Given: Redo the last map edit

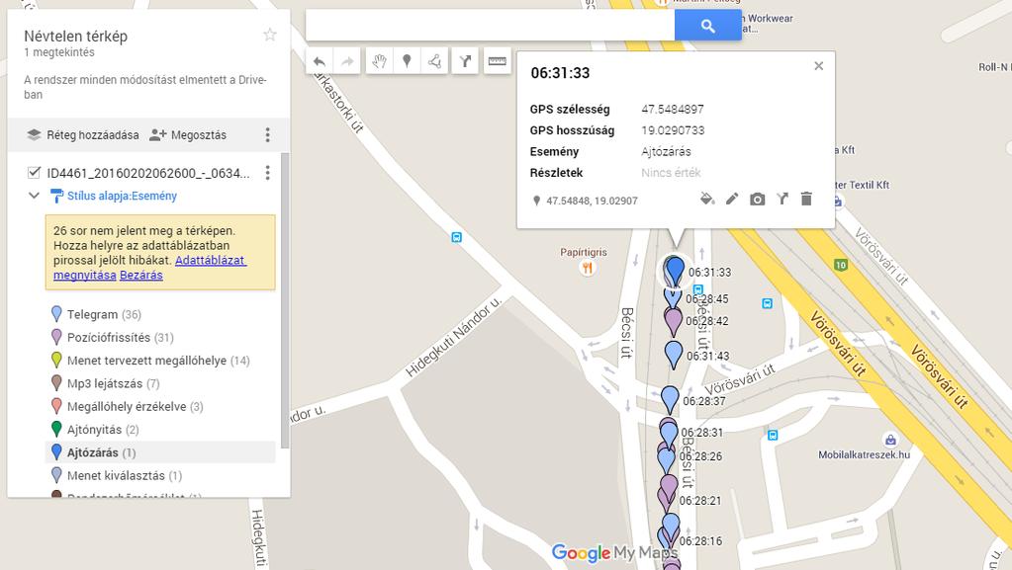Looking at the screenshot, I should point(347,61).
